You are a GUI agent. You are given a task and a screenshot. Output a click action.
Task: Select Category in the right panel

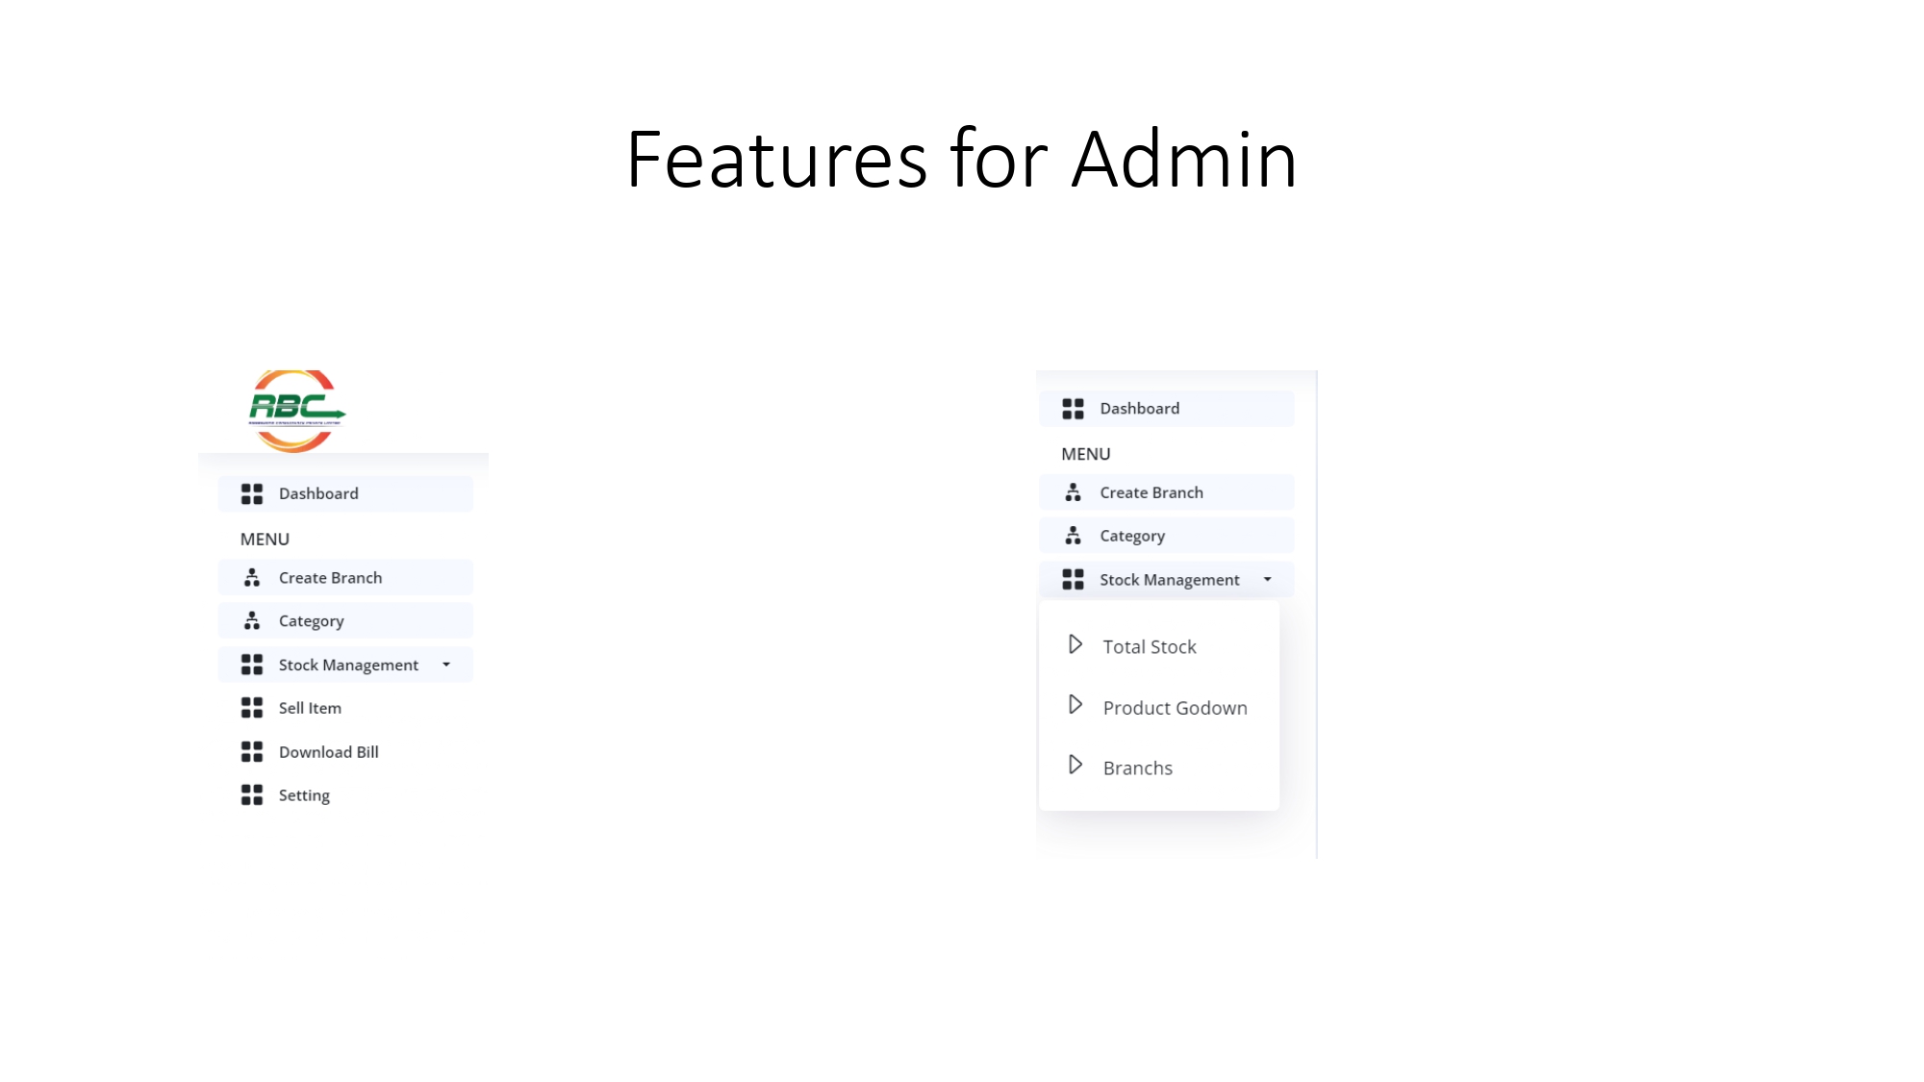(1166, 536)
